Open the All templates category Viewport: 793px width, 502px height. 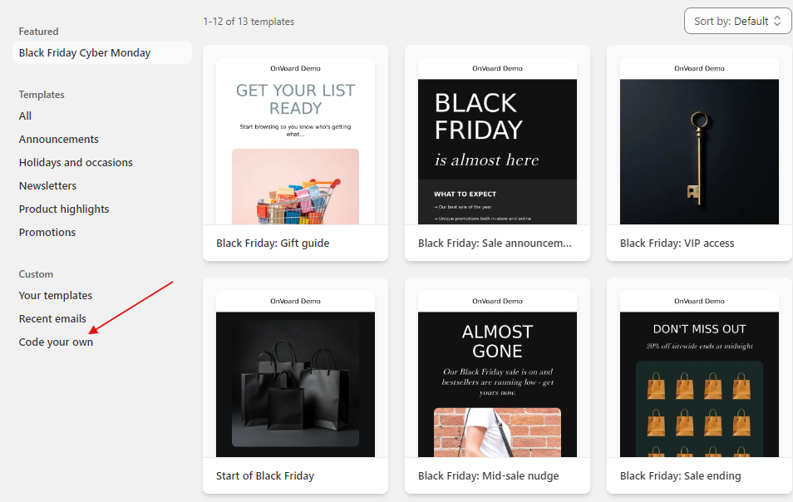click(24, 116)
